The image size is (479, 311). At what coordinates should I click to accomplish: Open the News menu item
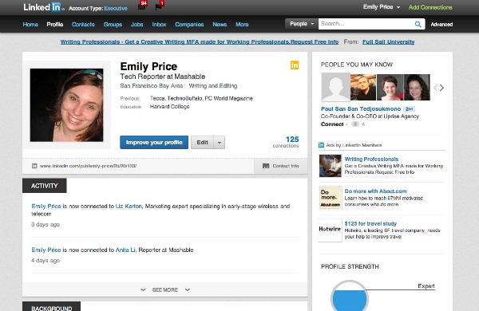pos(220,25)
